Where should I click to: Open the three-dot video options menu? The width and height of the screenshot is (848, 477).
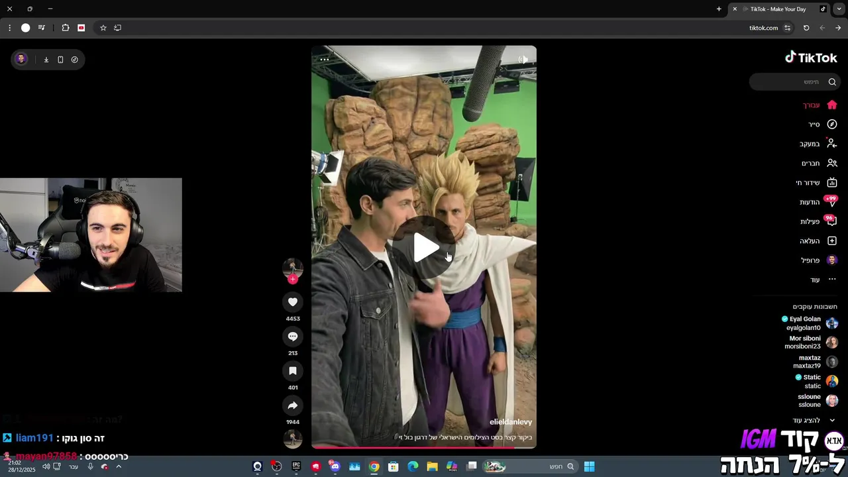coord(325,60)
